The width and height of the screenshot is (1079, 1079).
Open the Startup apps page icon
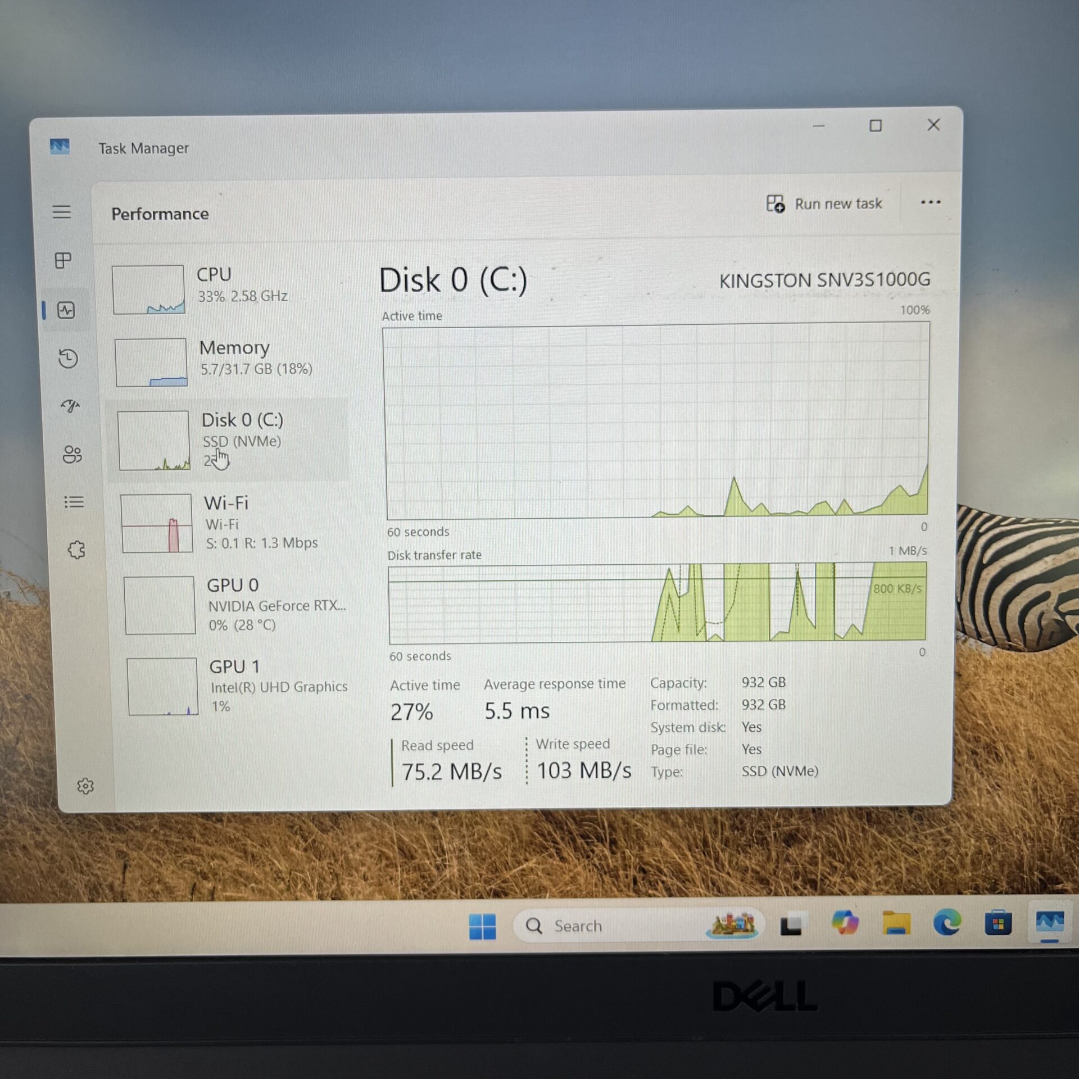(70, 406)
